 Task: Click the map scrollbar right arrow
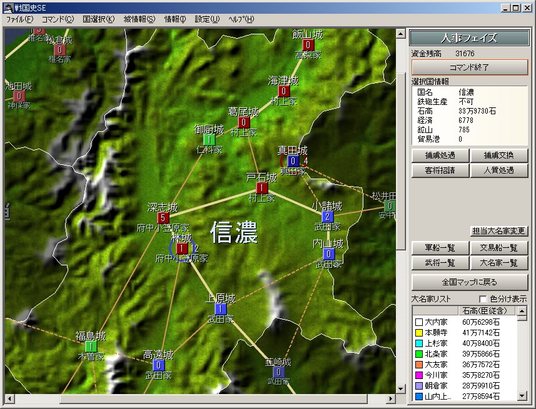pyautogui.click(x=391, y=398)
